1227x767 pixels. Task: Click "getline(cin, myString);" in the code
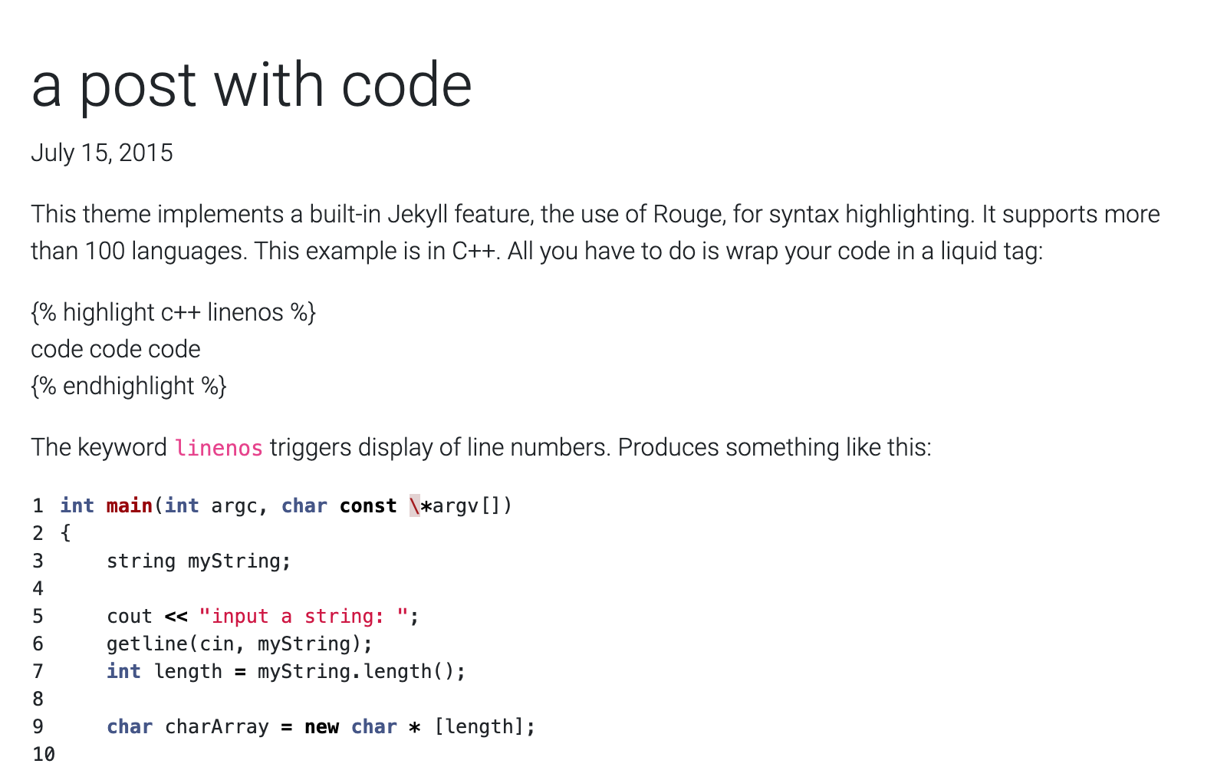pyautogui.click(x=239, y=644)
